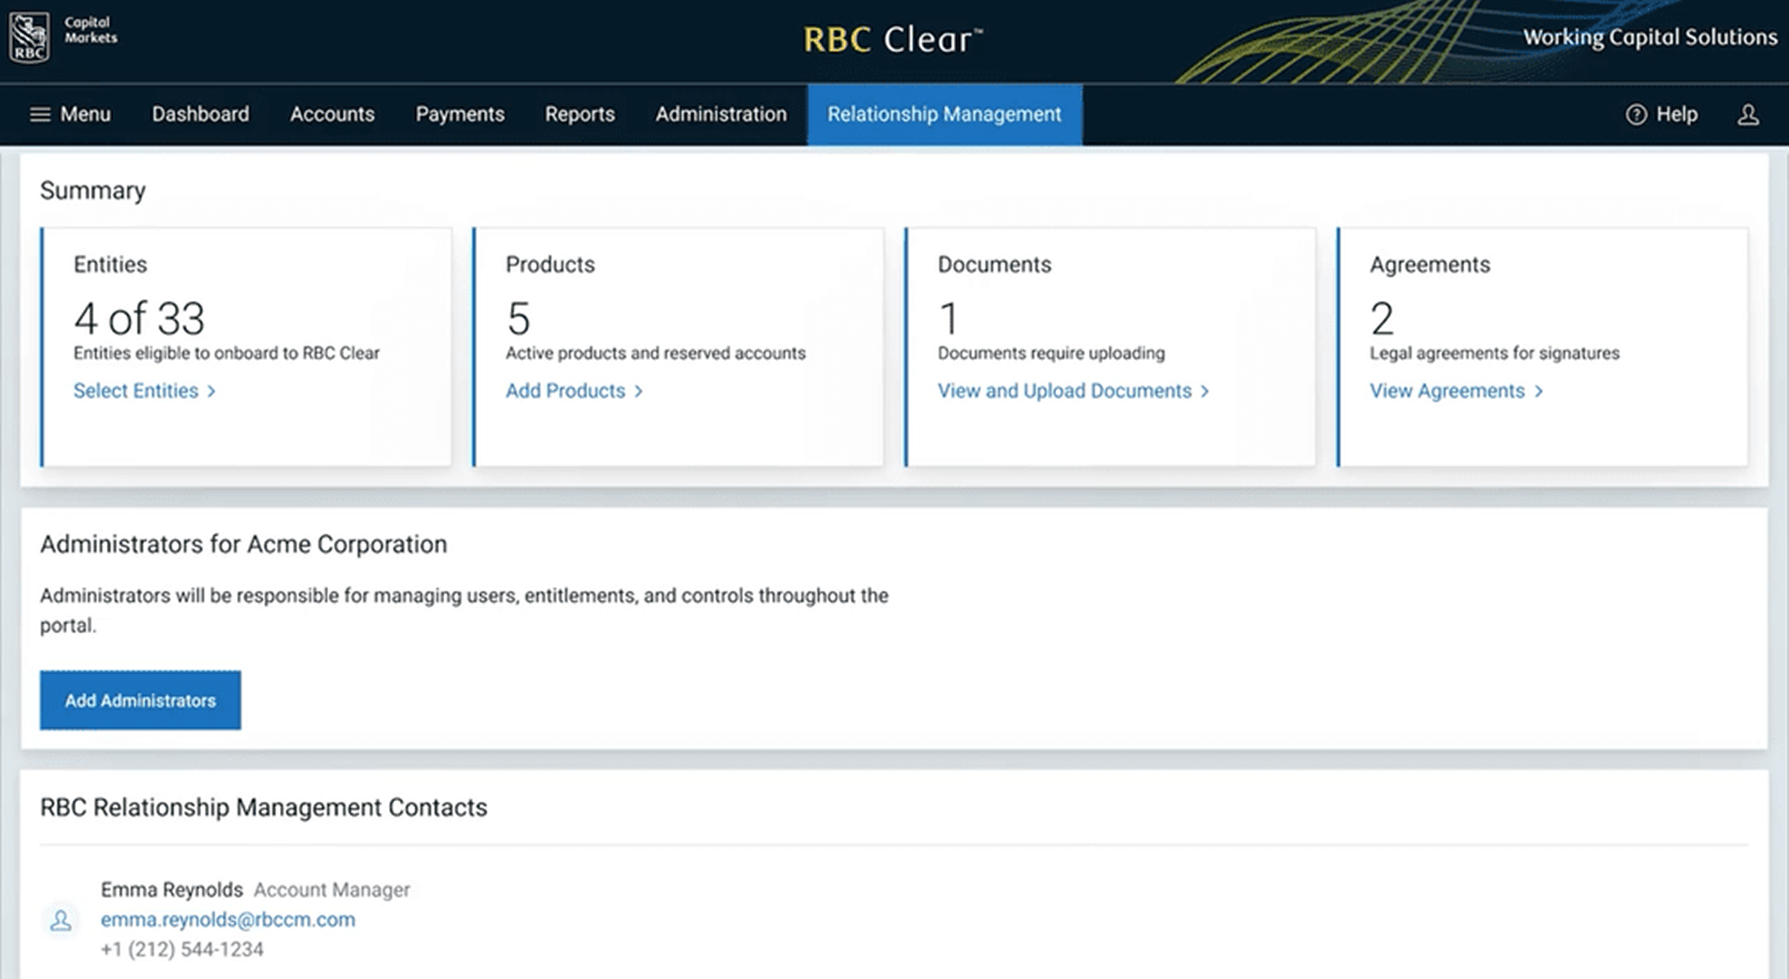
Task: Click Emma Reynolds contact avatar icon
Action: [x=60, y=920]
